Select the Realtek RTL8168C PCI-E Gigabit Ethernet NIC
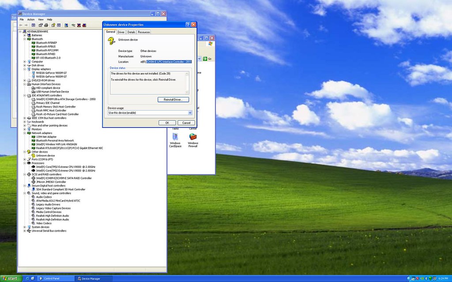 point(69,148)
